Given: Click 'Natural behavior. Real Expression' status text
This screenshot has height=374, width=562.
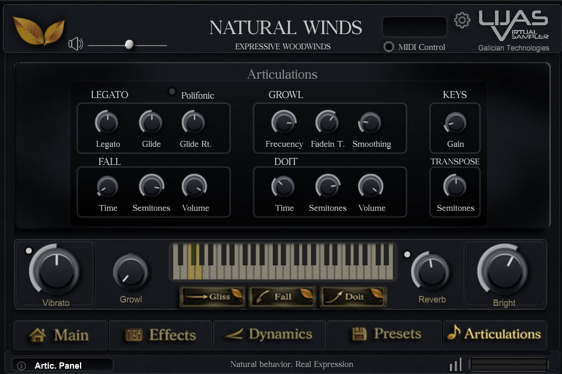Looking at the screenshot, I should point(292,364).
